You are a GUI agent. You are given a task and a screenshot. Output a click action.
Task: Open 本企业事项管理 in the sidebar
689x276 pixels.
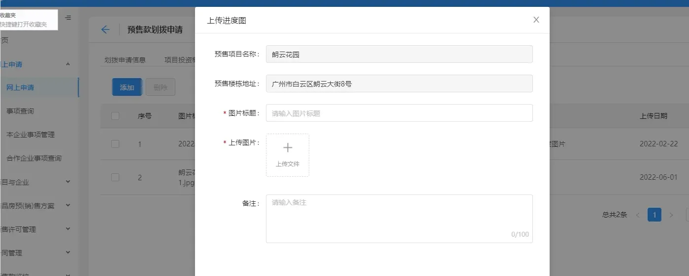click(31, 135)
